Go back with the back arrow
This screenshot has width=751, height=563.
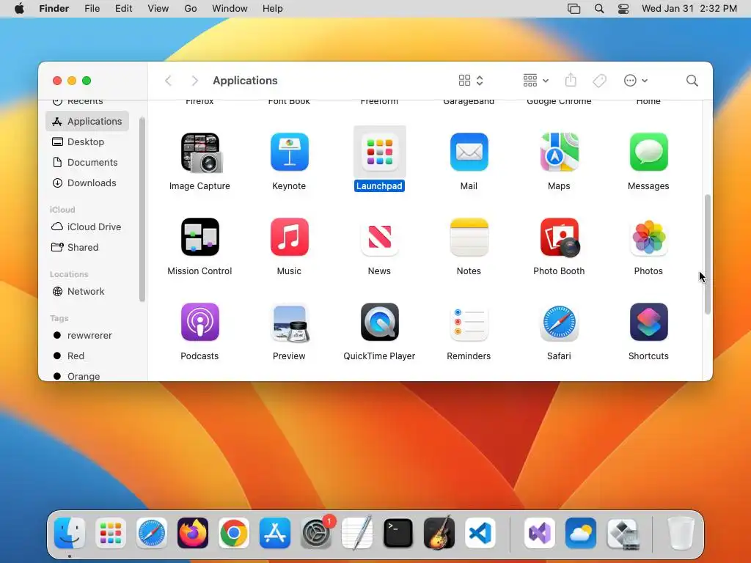(168, 81)
